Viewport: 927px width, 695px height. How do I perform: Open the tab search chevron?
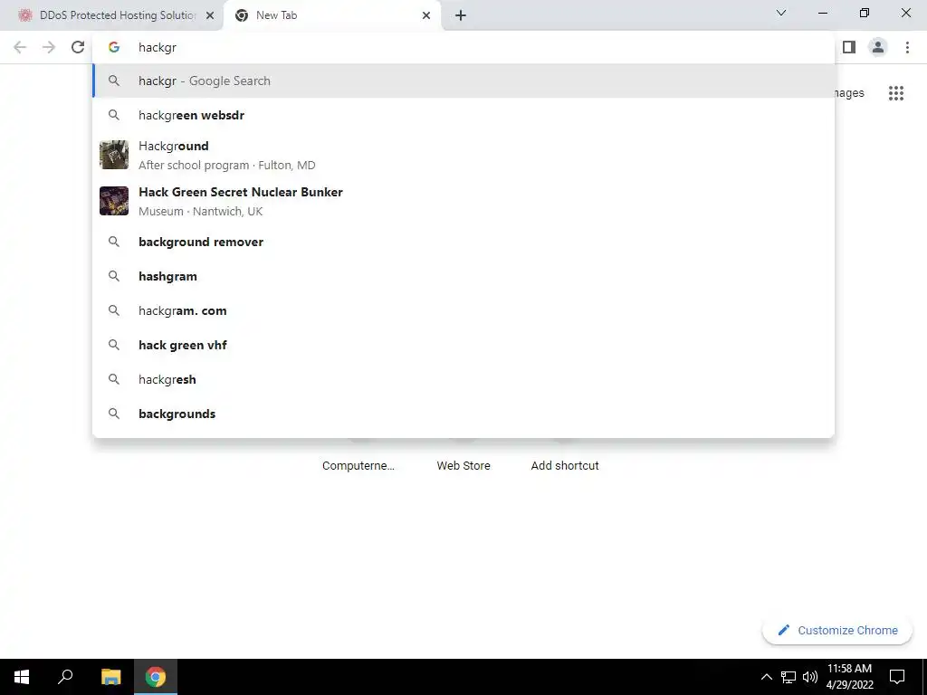781,13
